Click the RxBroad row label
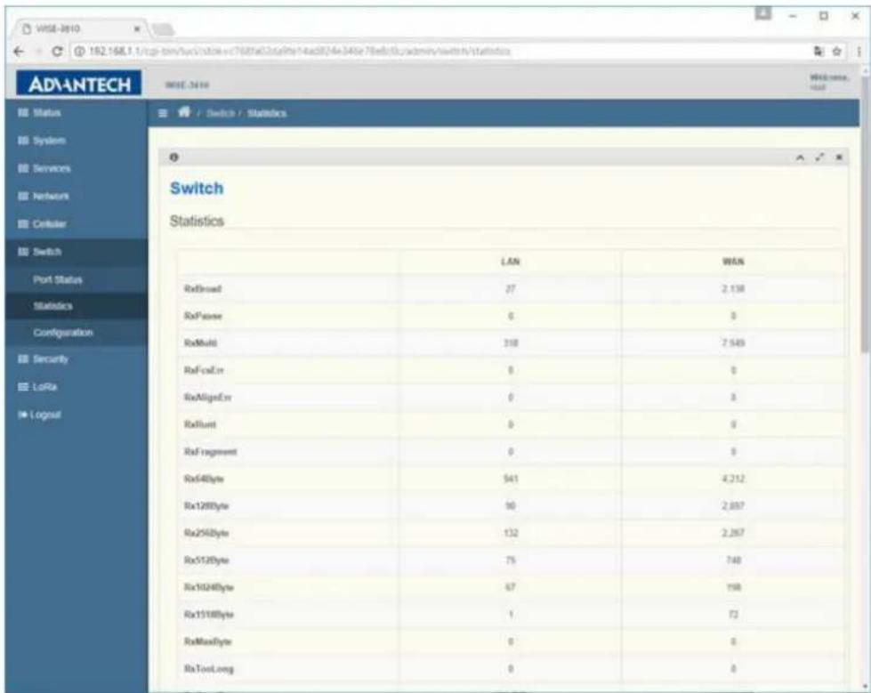Viewport: 871px width, 693px height. tap(203, 289)
